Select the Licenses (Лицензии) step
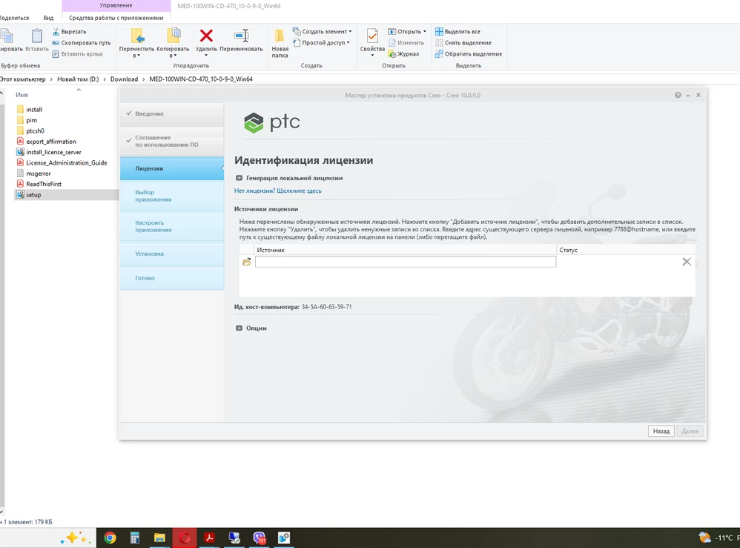 click(172, 168)
